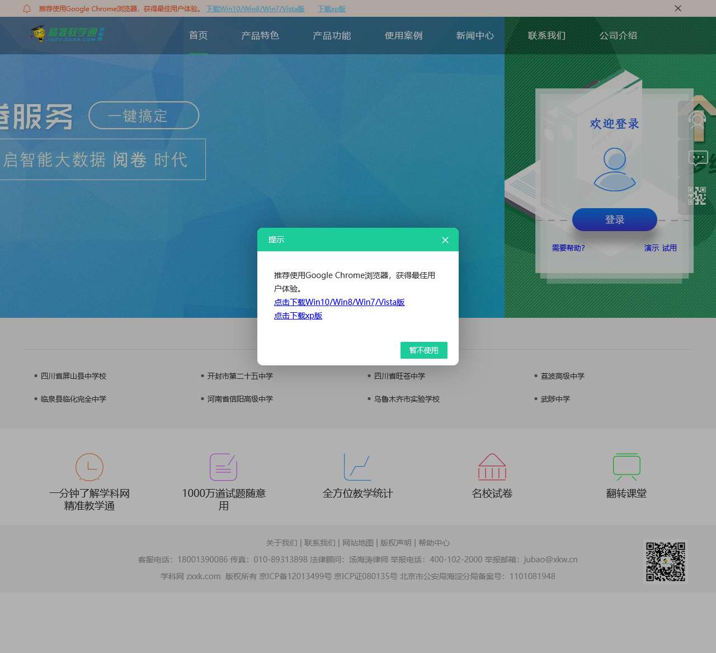Open the 网站地图 footer link
Screen dimensions: 716x653
click(x=358, y=543)
